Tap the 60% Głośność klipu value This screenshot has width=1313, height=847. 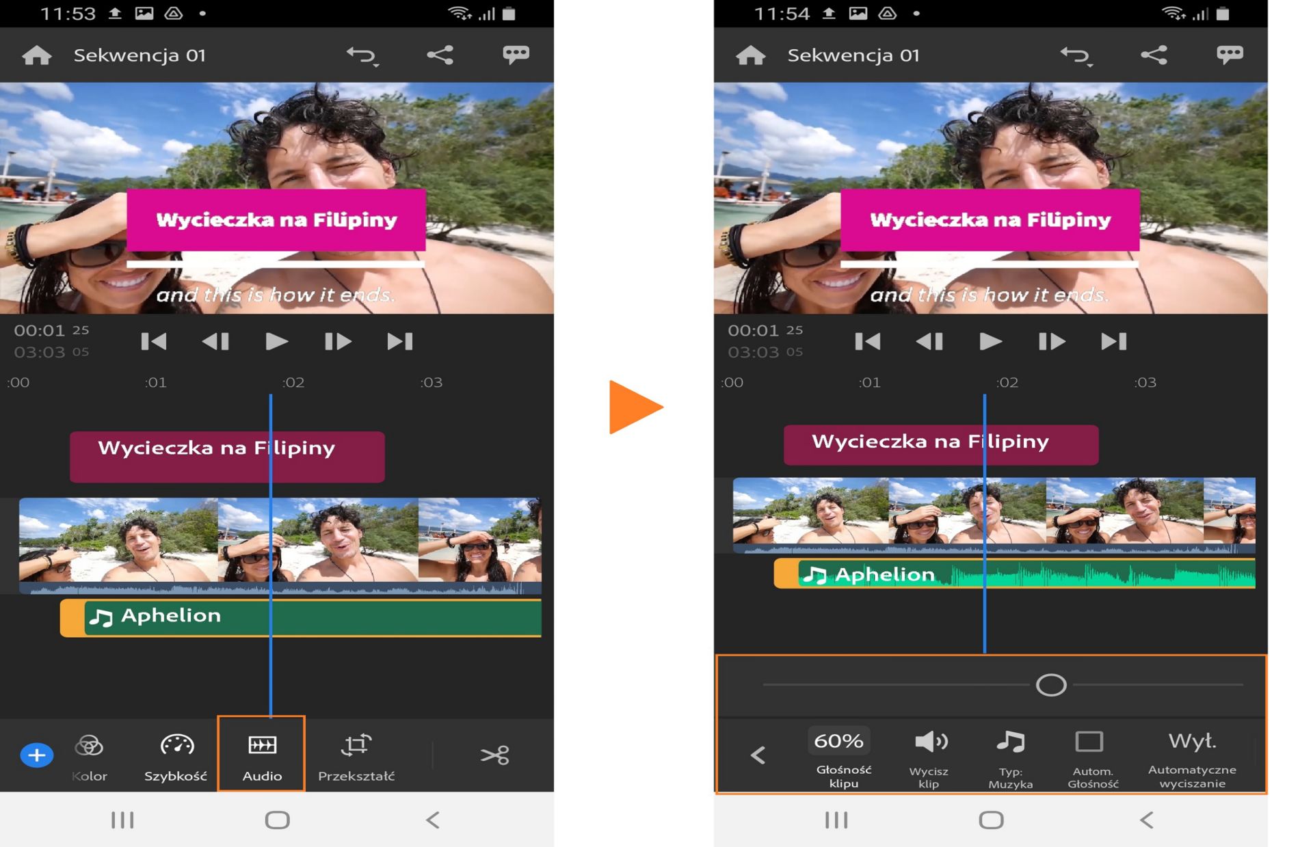(839, 742)
